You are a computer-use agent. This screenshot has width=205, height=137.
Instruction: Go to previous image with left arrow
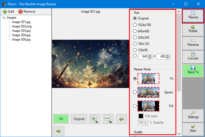(x=121, y=119)
